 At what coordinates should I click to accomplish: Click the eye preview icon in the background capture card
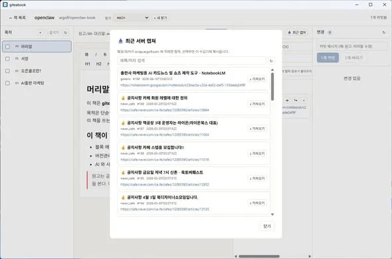[287, 100]
